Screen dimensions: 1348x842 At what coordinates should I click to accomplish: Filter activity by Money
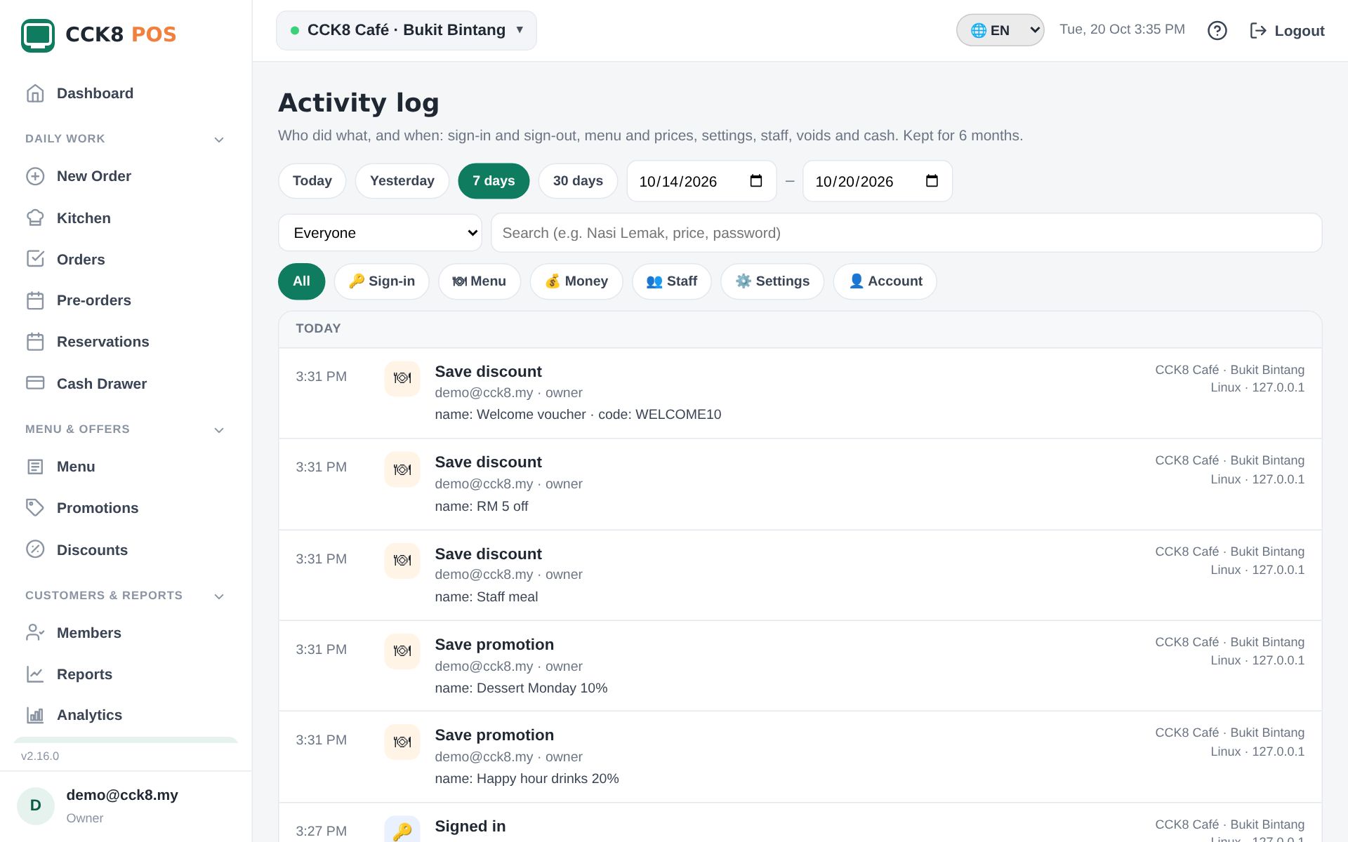pos(576,281)
